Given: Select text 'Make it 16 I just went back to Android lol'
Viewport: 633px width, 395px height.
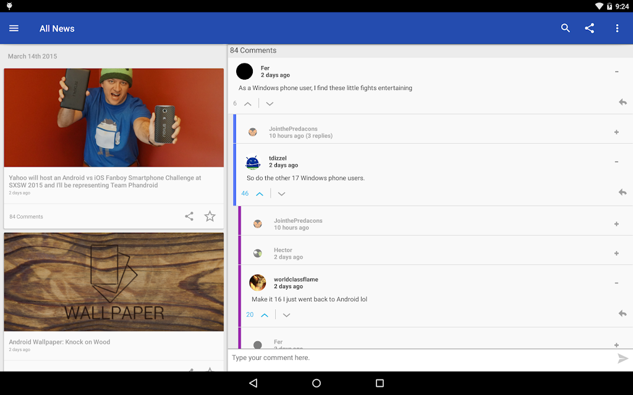Looking at the screenshot, I should [309, 299].
